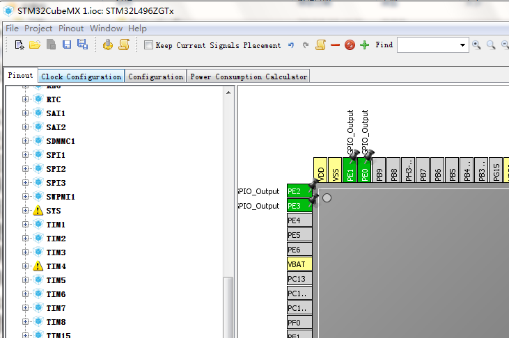
Task: Open the Window menu
Action: (106, 29)
